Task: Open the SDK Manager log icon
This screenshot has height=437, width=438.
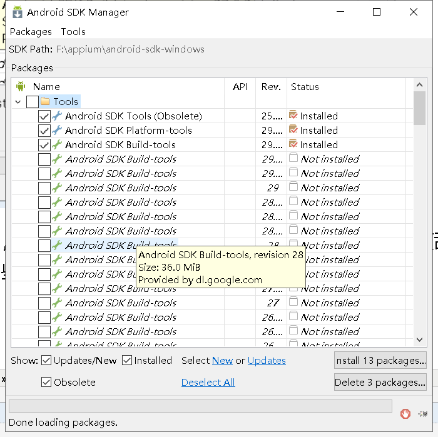Action: coord(423,414)
